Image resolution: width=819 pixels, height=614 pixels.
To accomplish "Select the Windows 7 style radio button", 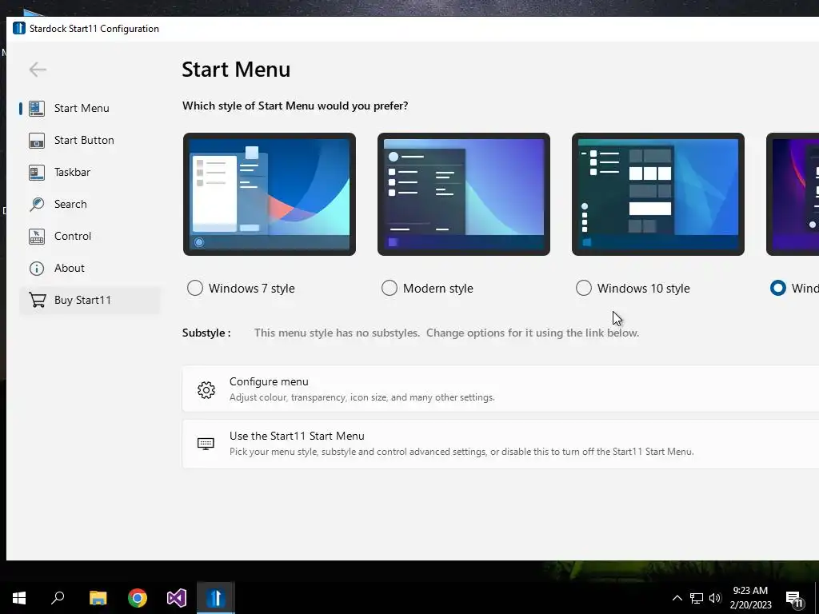I will pyautogui.click(x=195, y=288).
